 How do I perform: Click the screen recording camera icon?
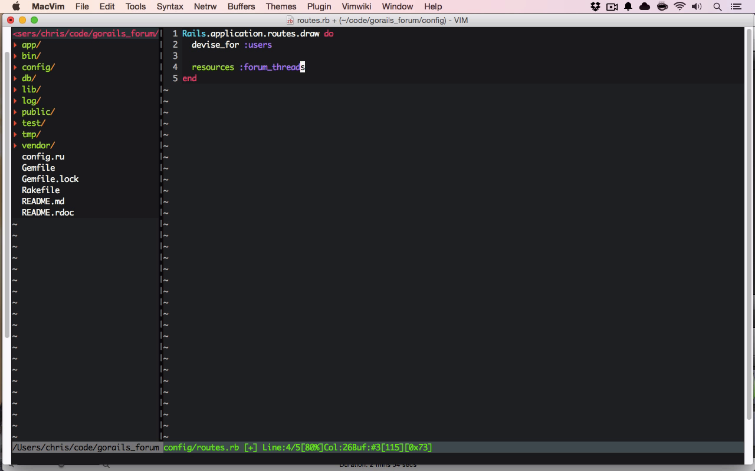click(612, 6)
